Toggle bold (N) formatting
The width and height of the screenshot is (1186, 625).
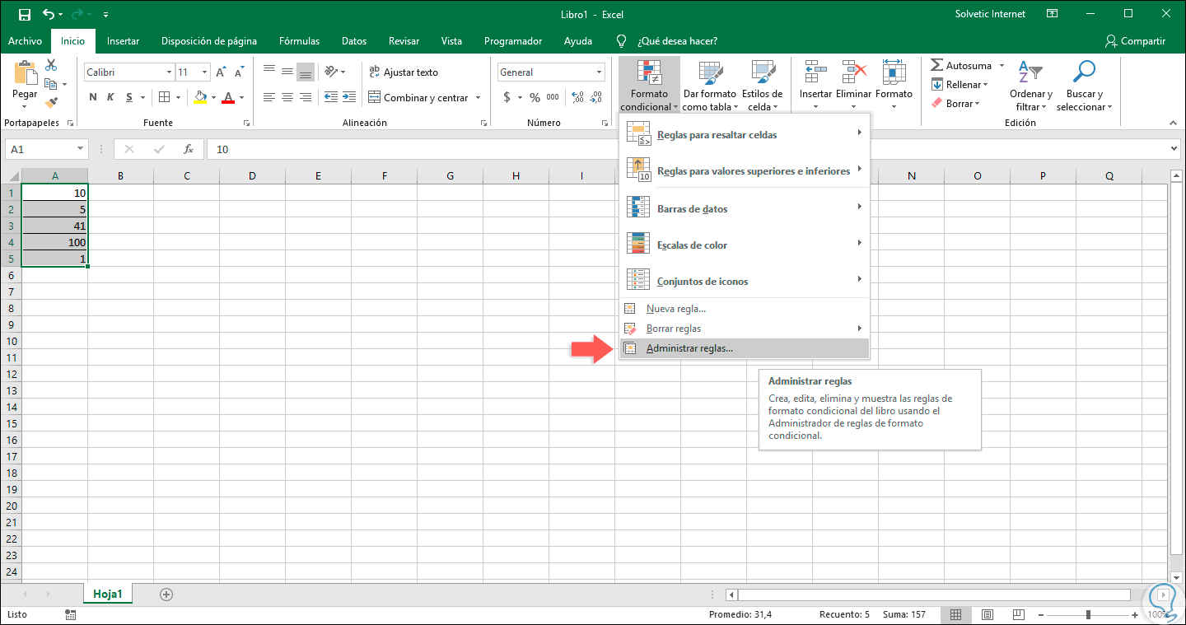tap(93, 97)
